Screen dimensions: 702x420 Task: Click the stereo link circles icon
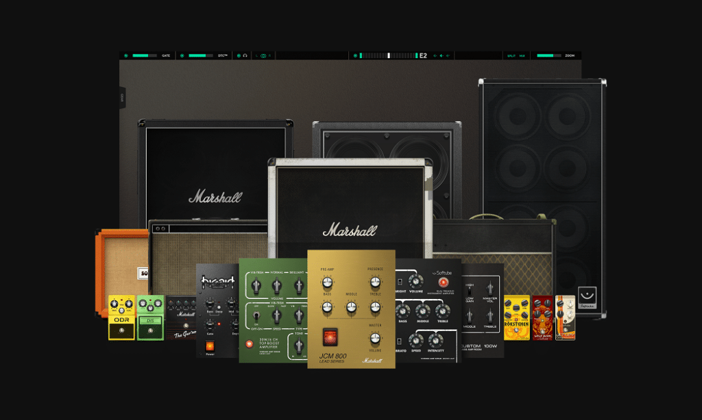click(263, 56)
